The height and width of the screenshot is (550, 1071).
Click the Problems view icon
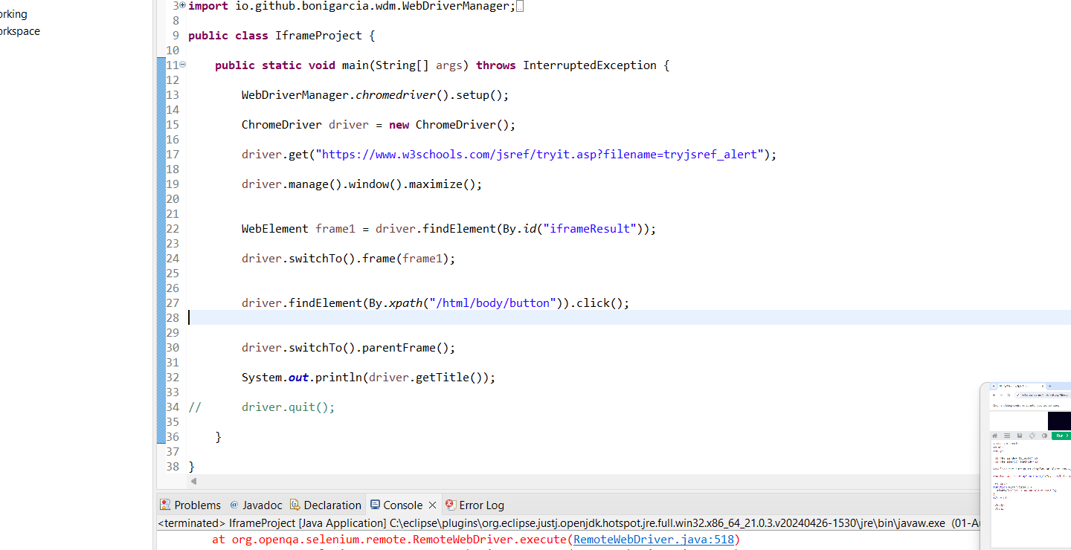point(165,505)
